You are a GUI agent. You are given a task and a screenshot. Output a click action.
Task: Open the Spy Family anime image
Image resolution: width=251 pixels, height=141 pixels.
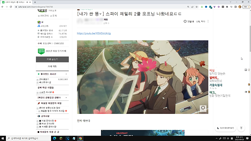[143, 77]
